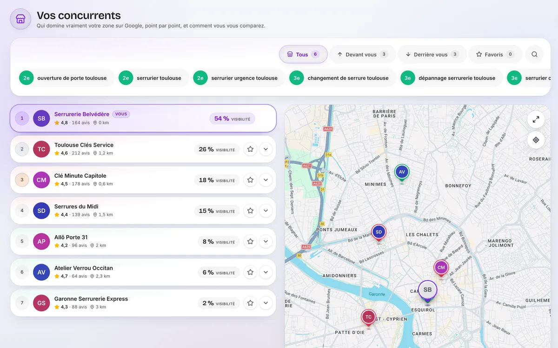The image size is (558, 348).
Task: Click the TC map pin near St-Cyprien
Action: (368, 318)
